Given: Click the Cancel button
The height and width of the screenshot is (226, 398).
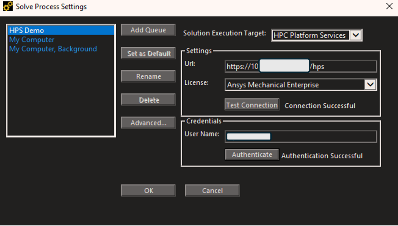Looking at the screenshot, I should pyautogui.click(x=212, y=190).
